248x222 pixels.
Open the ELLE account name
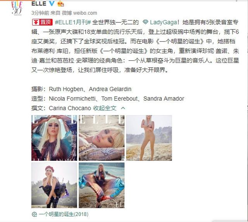[x=39, y=3]
